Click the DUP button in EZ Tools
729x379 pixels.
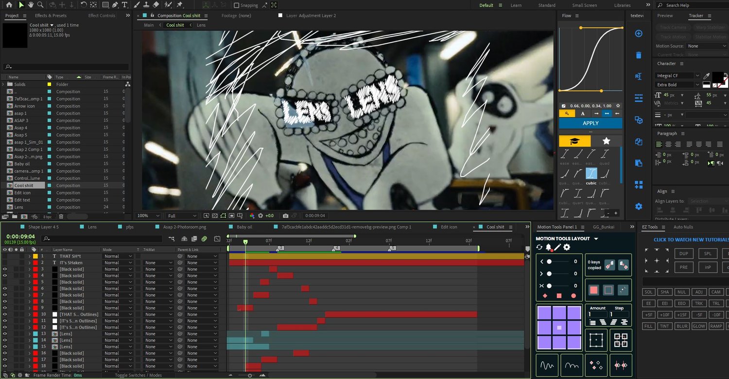[684, 253]
